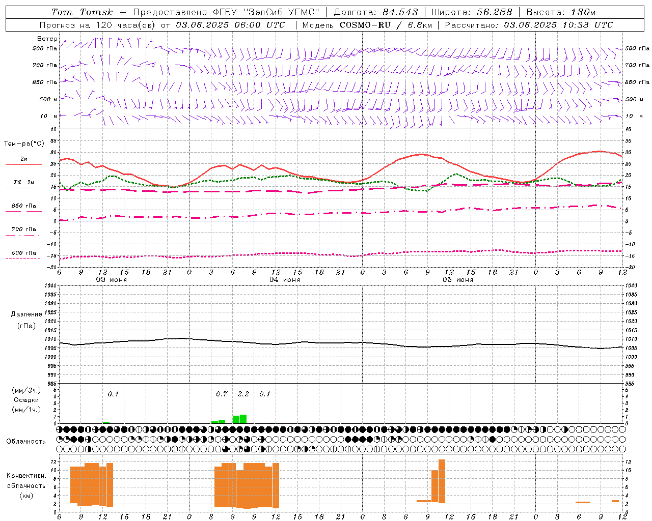Click the 'Осадки' precipitation label
Image resolution: width=652 pixels, height=521 pixels.
pos(26,400)
